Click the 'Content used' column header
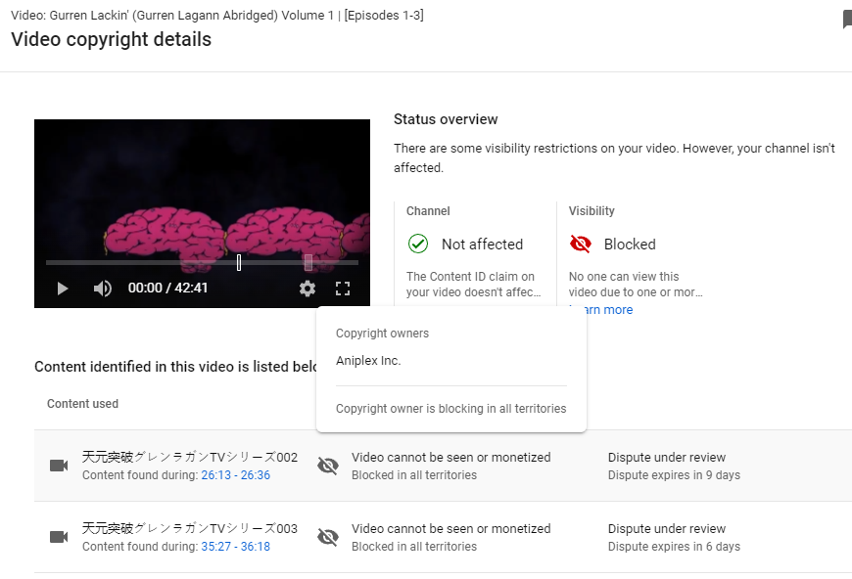 82,404
